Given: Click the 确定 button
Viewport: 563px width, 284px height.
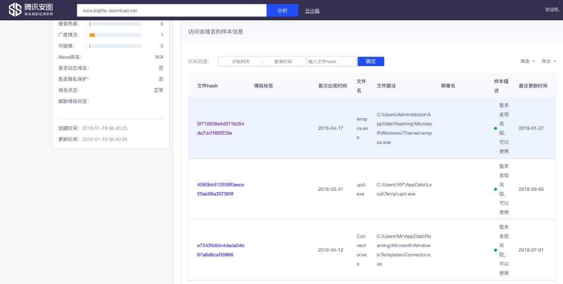Looking at the screenshot, I should [371, 61].
